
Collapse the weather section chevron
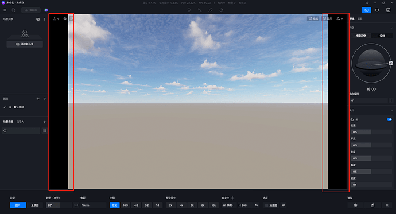pos(391,111)
